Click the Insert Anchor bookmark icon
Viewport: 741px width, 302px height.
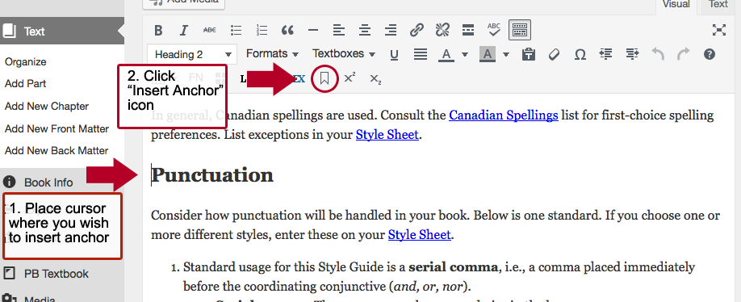[x=324, y=78]
